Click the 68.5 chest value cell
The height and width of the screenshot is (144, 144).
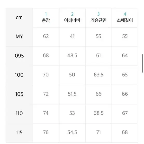pos(99,114)
